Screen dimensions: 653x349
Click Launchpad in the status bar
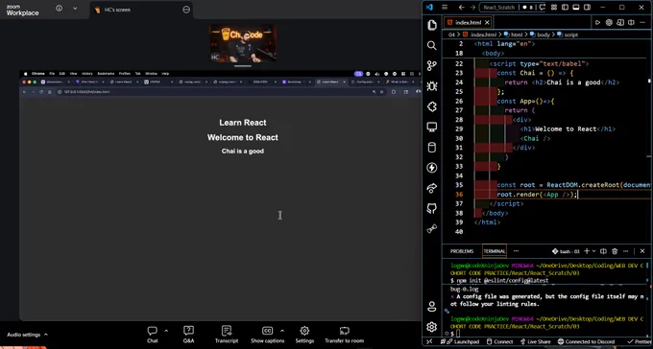pyautogui.click(x=463, y=342)
